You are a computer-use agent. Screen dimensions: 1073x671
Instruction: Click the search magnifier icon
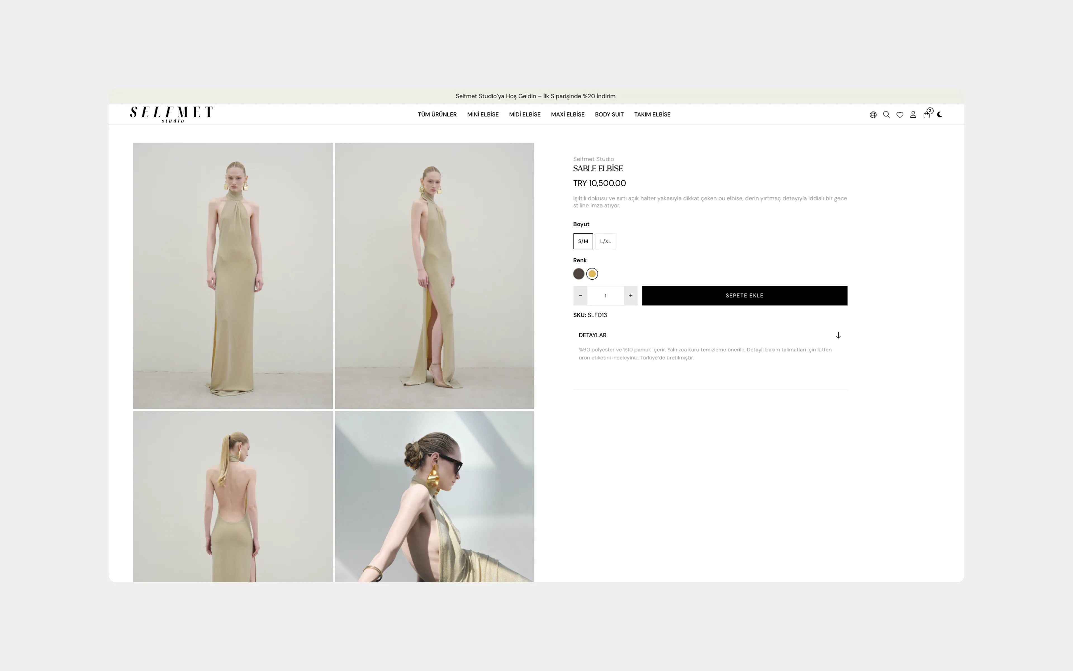(886, 115)
